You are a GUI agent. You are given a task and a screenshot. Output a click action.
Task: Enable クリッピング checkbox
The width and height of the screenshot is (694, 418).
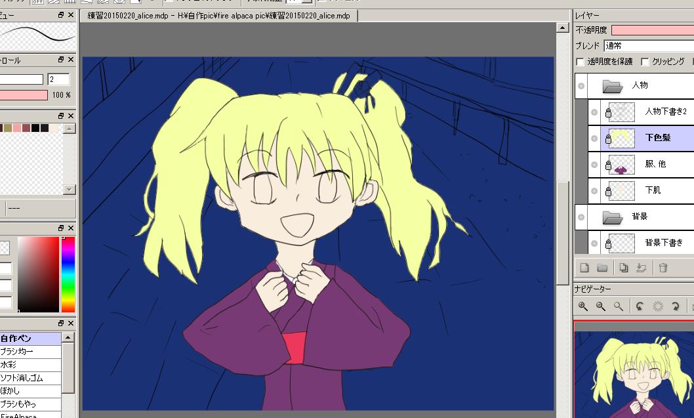[x=645, y=62]
